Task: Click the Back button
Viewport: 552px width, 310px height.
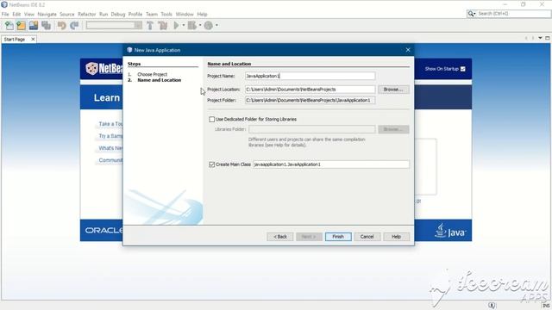Action: 280,237
